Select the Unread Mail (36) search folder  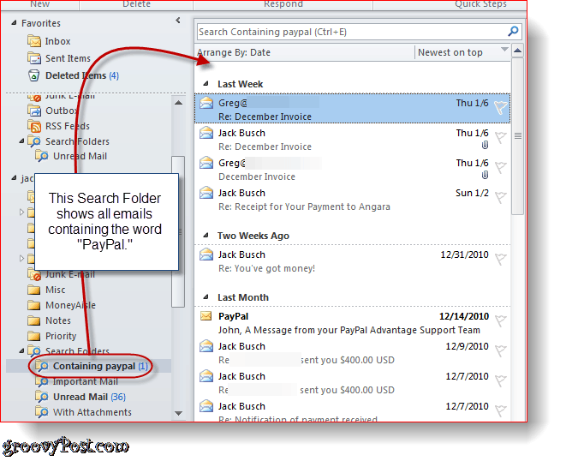[x=80, y=397]
